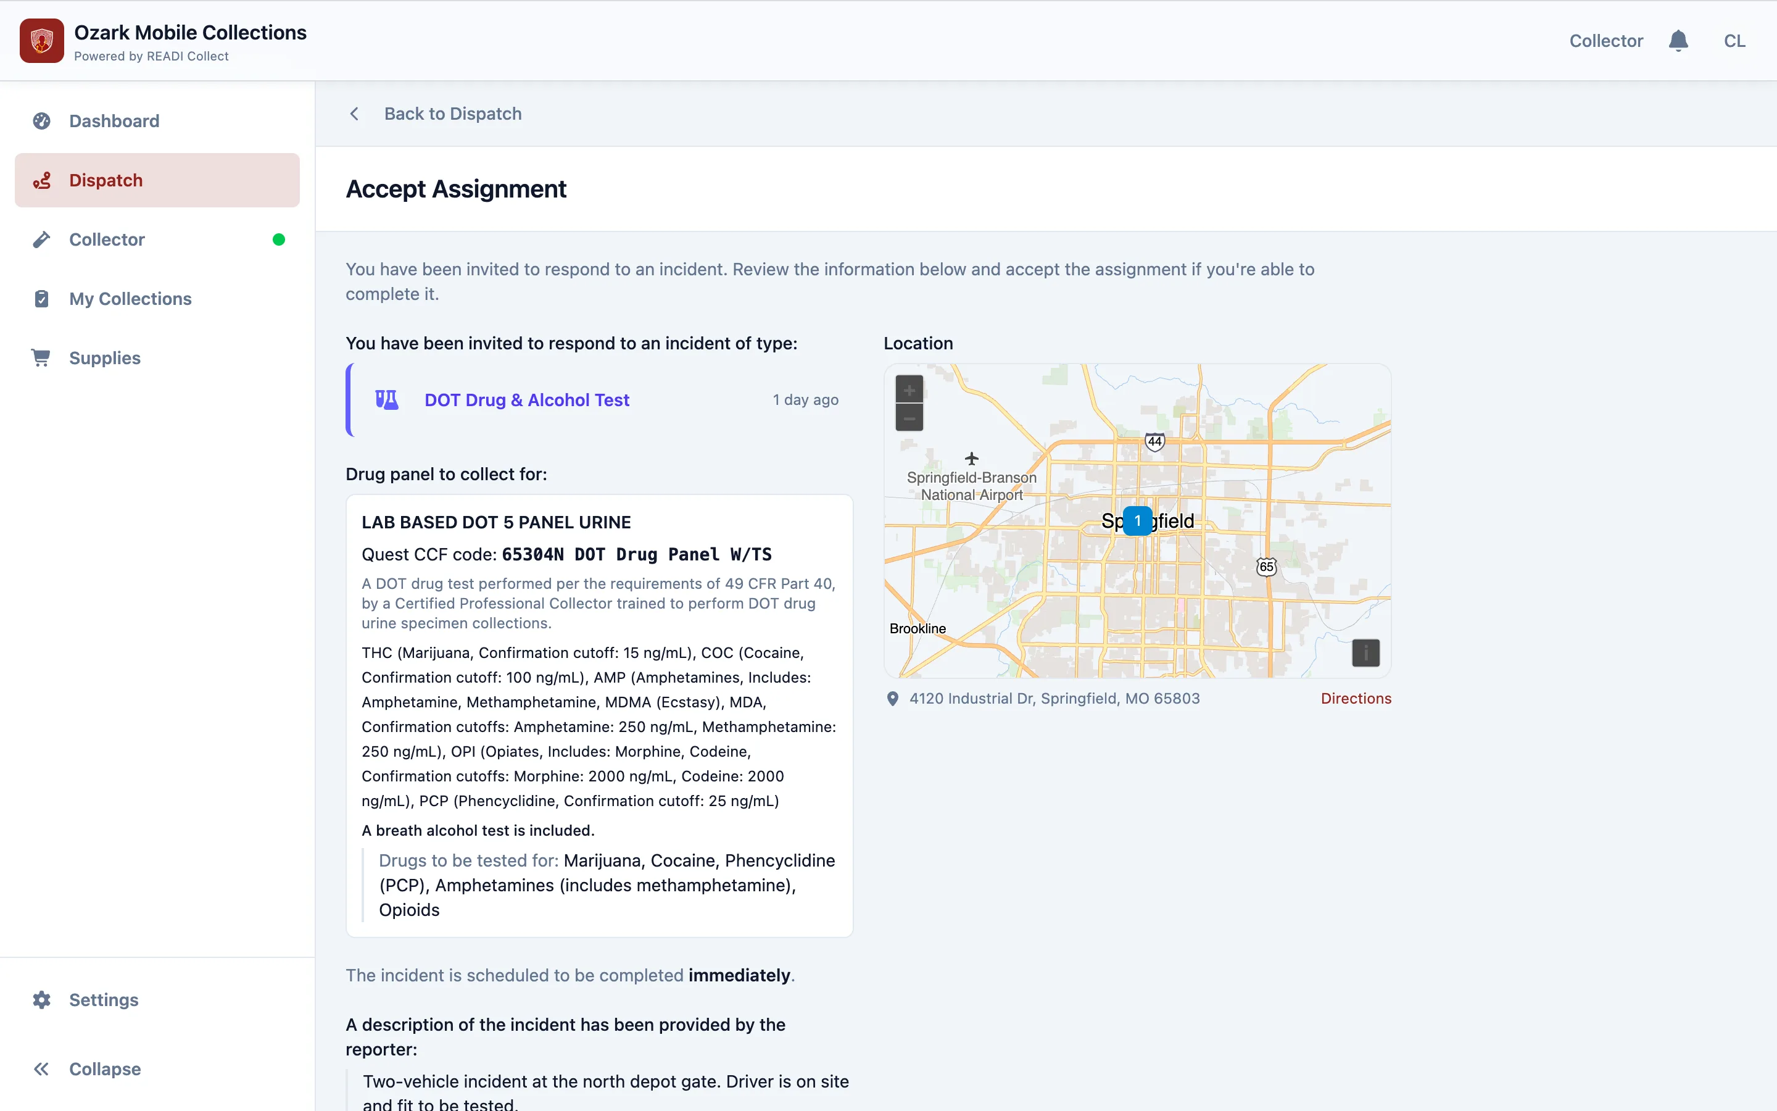Click the green Collector status dot
Image resolution: width=1777 pixels, height=1111 pixels.
coord(278,239)
